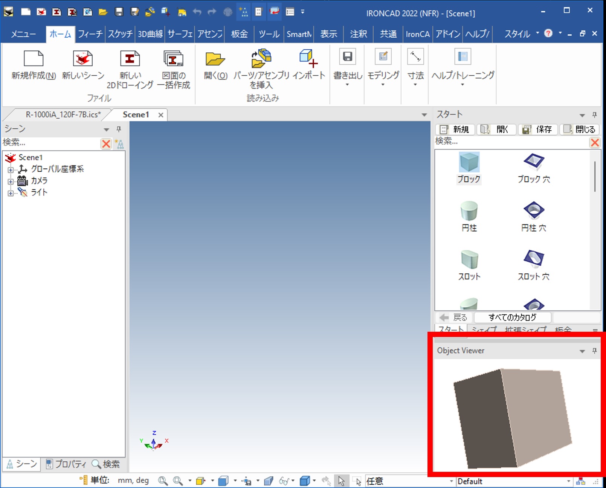Click the インポート ribbon icon
The width and height of the screenshot is (606, 488).
click(x=309, y=64)
